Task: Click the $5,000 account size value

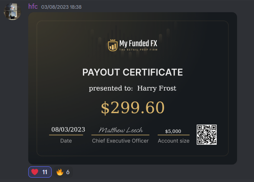Action: click(173, 131)
